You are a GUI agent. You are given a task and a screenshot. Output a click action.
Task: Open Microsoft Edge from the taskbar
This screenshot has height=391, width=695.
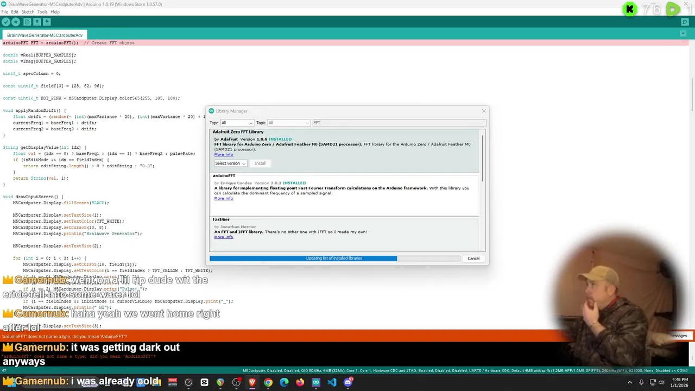[284, 382]
